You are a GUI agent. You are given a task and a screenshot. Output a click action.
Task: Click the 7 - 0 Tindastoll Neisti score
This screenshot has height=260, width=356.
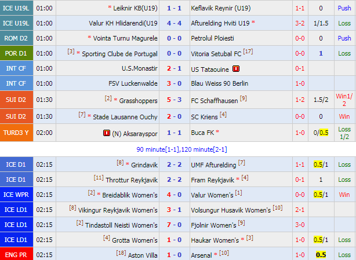pyautogui.click(x=174, y=225)
